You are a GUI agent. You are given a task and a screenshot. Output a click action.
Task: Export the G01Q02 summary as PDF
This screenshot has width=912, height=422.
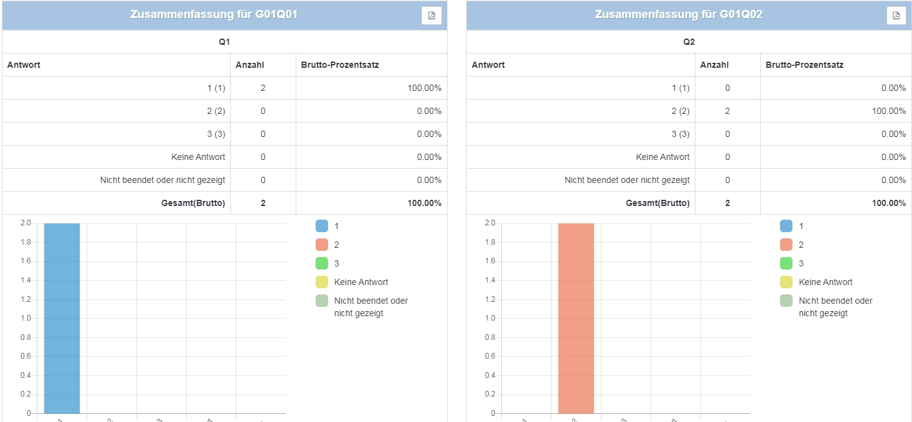tap(896, 16)
